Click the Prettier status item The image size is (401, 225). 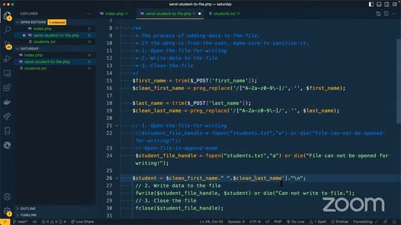(340, 222)
